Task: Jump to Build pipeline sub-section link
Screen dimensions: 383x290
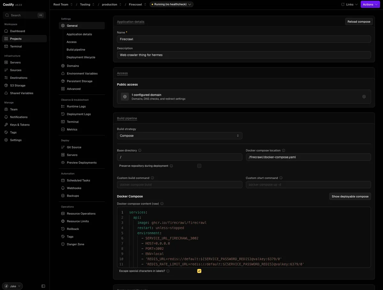Action: [76, 50]
